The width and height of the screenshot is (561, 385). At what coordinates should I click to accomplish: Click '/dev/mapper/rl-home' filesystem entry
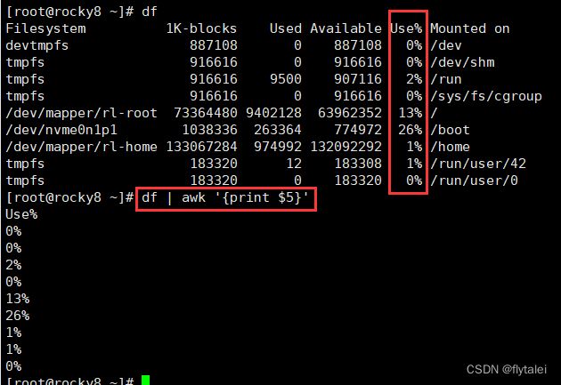82,147
